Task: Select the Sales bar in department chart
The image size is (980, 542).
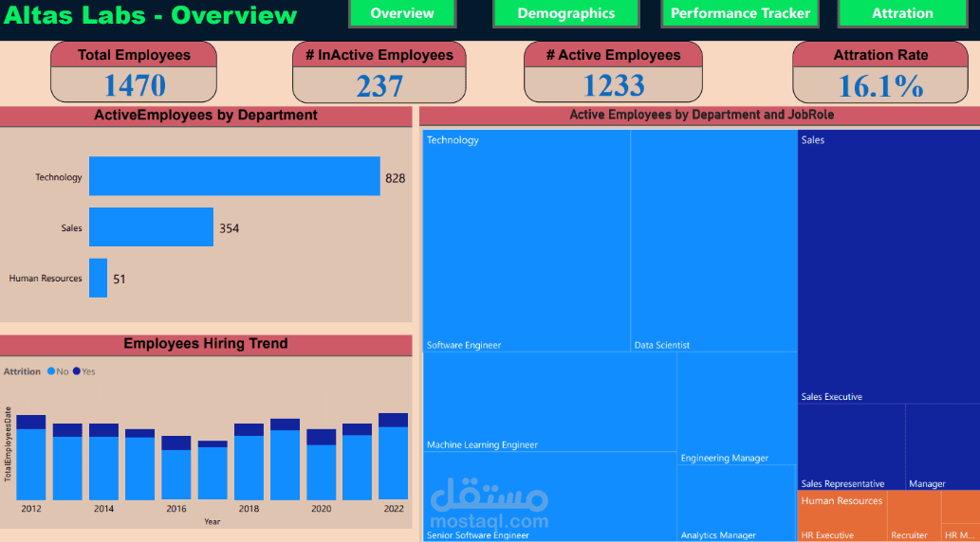Action: pos(151,227)
